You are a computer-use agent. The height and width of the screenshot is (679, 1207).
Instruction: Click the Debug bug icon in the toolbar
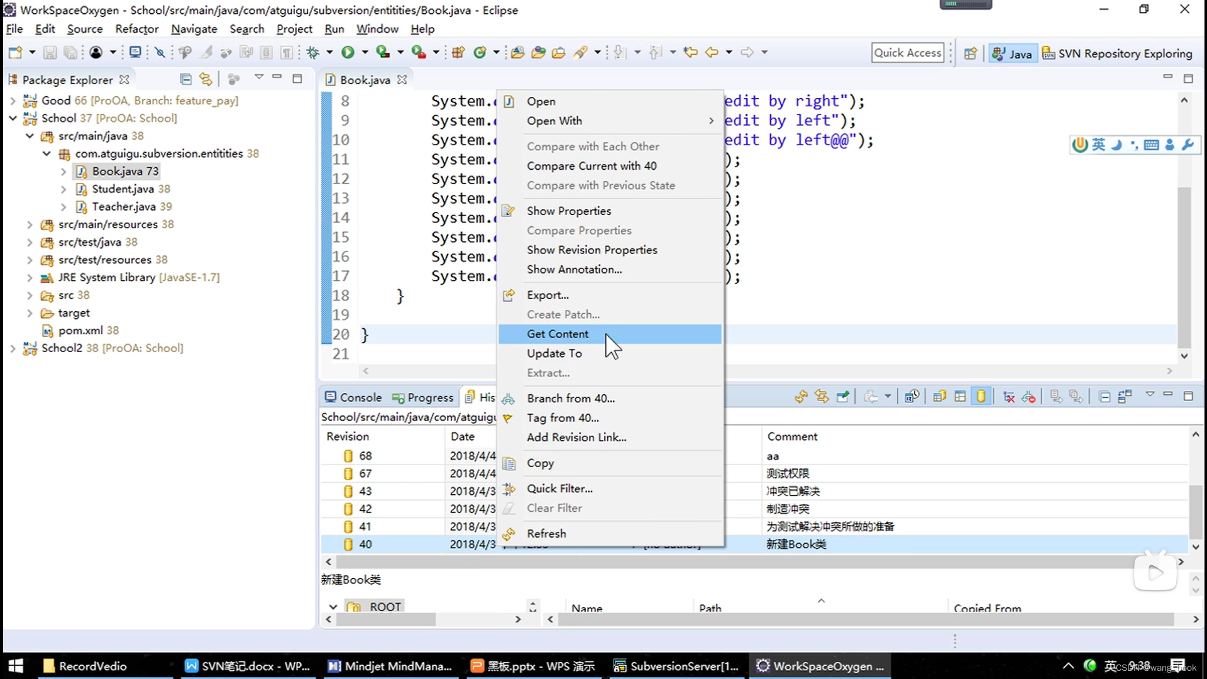pos(312,53)
